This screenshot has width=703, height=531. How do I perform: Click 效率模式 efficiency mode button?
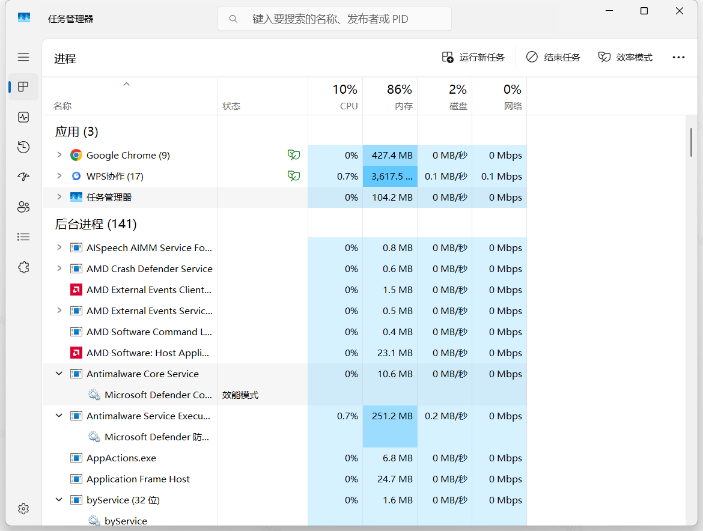pos(625,57)
